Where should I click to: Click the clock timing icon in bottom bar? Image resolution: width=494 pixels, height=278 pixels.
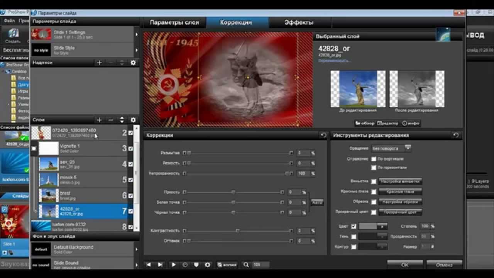pyautogui.click(x=185, y=265)
